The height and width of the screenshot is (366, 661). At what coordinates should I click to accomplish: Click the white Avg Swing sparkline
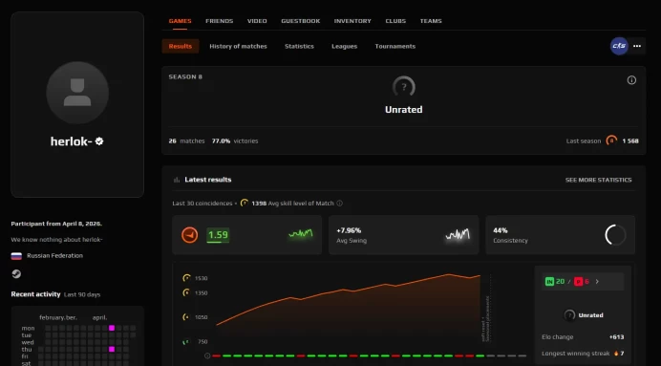tap(458, 234)
